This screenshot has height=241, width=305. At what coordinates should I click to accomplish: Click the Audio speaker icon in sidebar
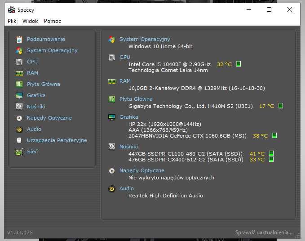19,129
